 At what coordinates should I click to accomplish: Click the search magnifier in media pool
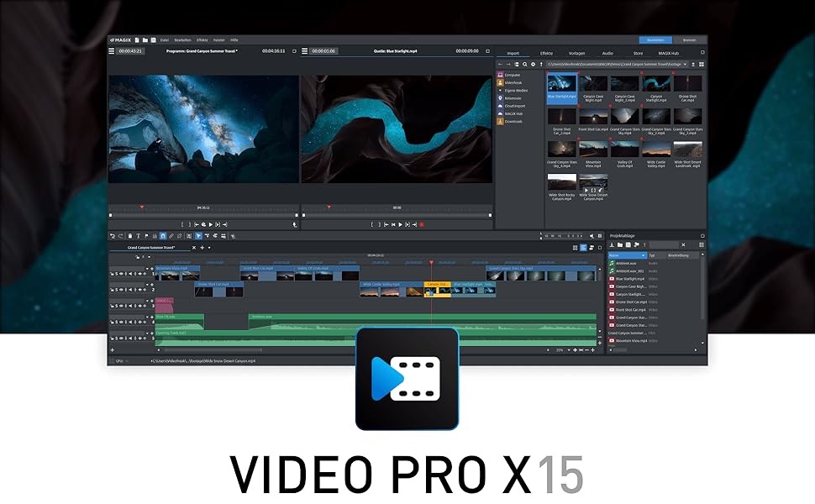(525, 65)
